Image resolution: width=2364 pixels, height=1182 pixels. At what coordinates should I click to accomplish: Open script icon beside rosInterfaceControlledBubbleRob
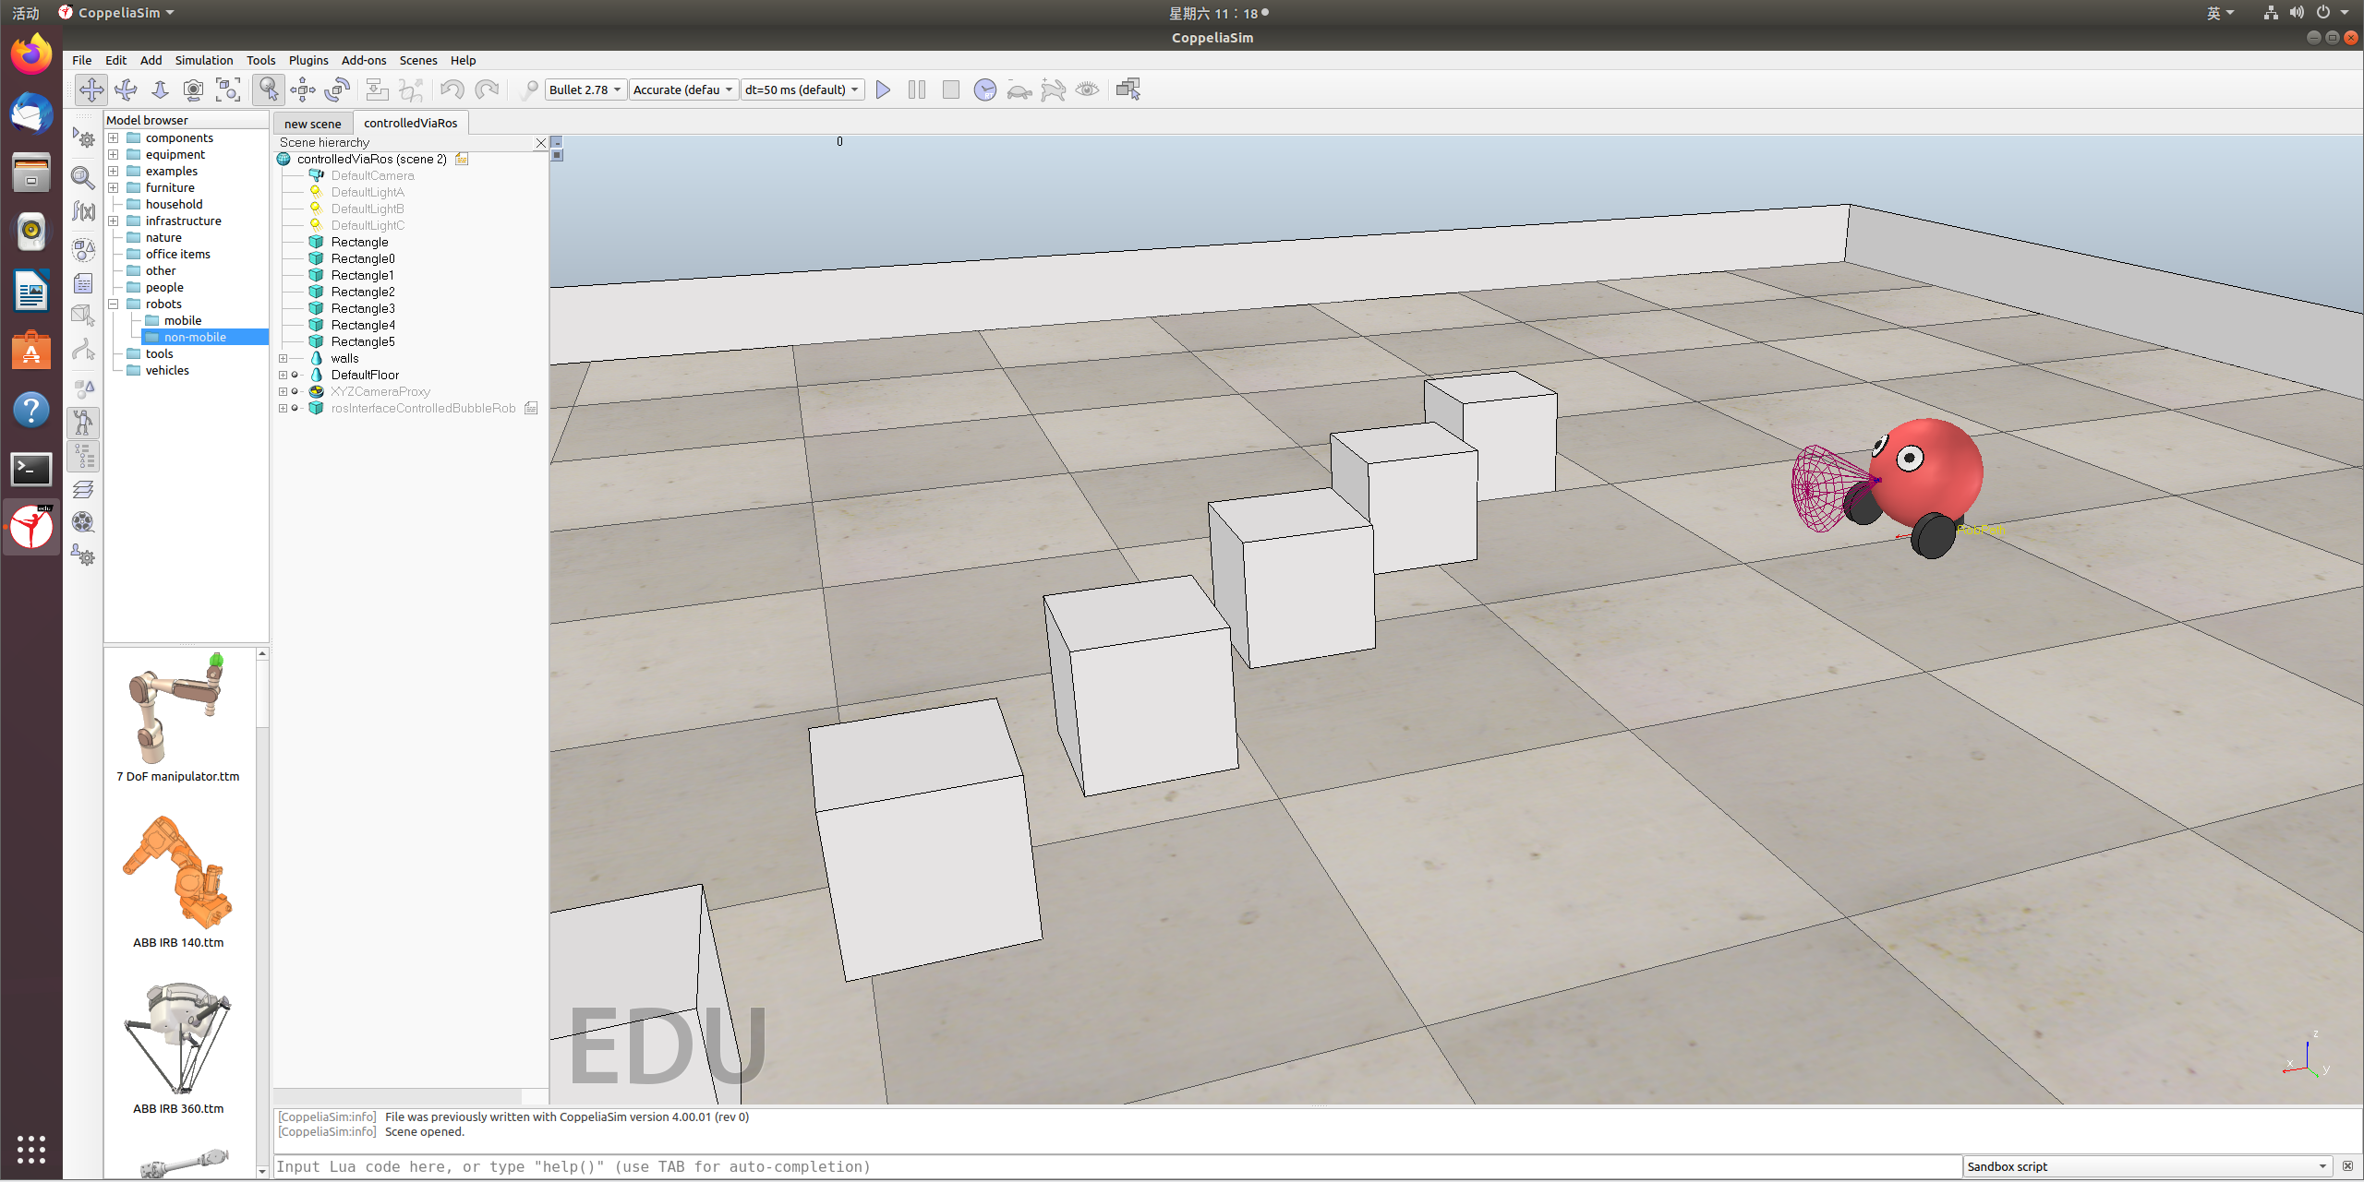pos(531,409)
